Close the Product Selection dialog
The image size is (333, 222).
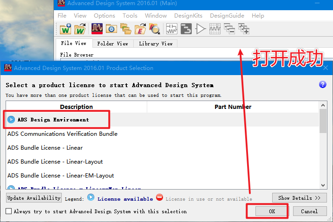click(326, 68)
